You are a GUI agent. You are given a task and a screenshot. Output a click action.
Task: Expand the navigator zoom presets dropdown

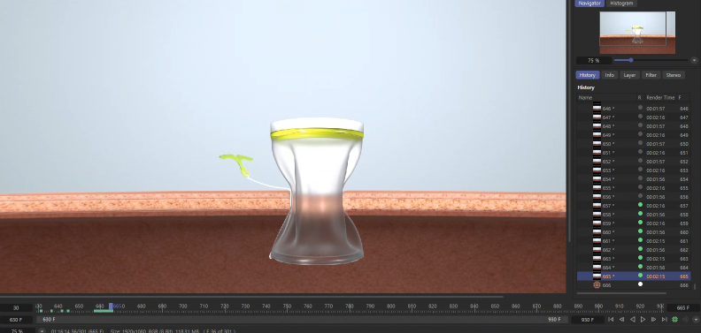(694, 60)
